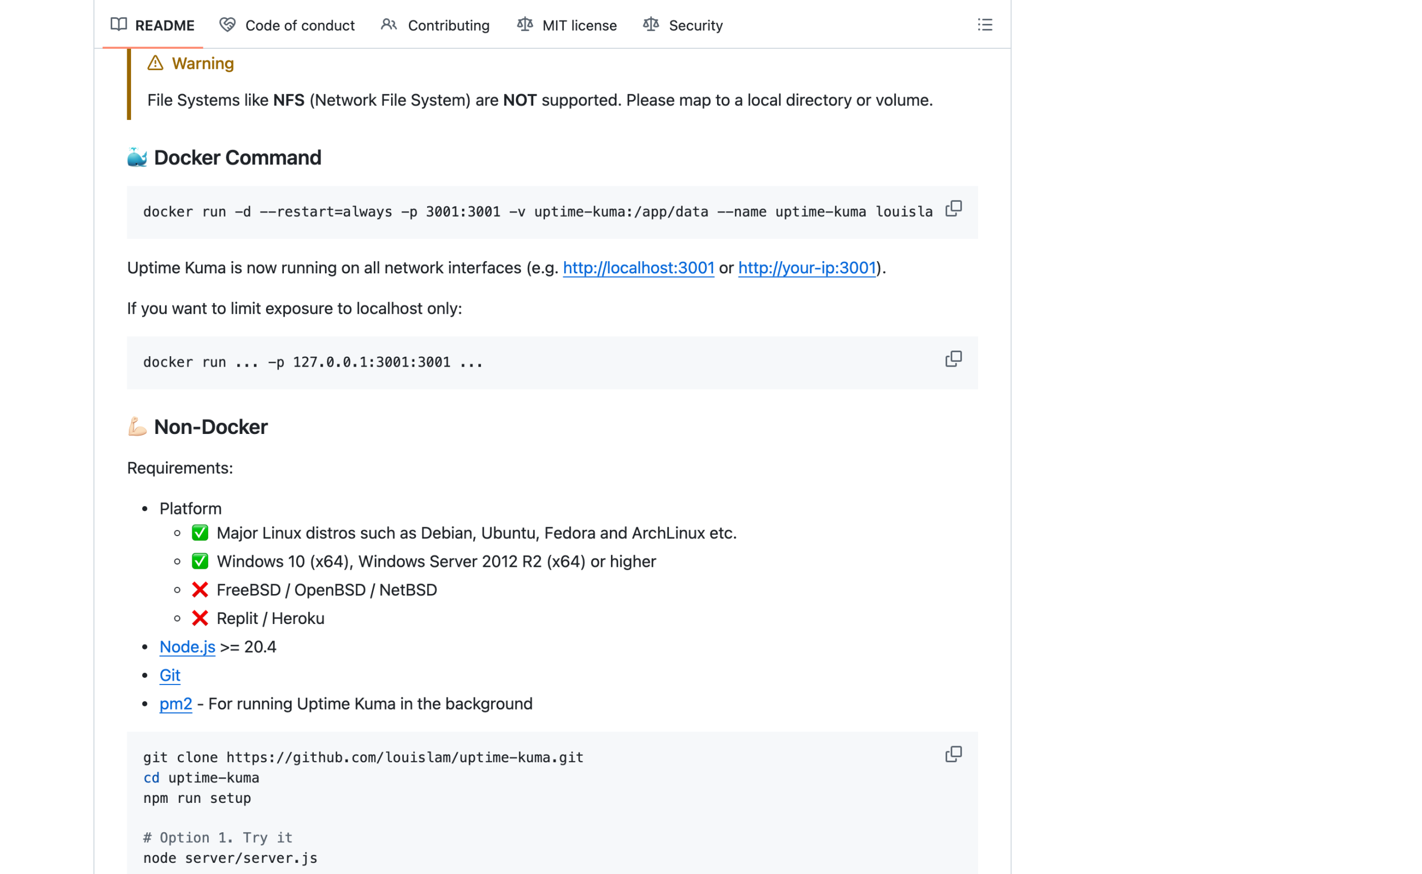This screenshot has height=874, width=1422.
Task: Click green check beside Major Linux distros
Action: pos(200,533)
